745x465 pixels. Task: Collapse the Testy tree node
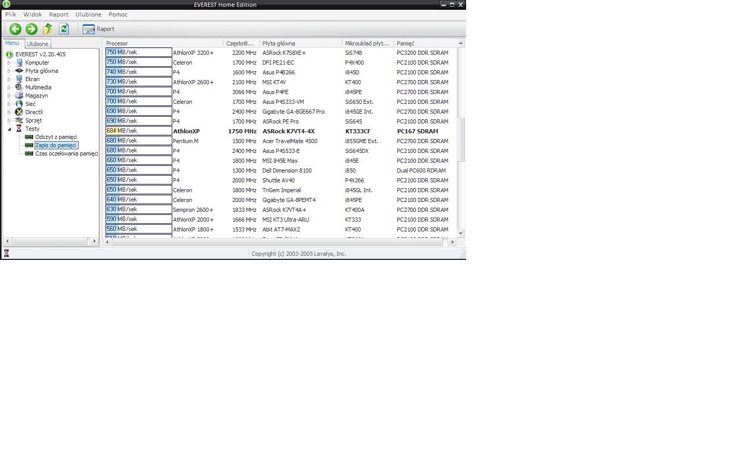point(9,129)
